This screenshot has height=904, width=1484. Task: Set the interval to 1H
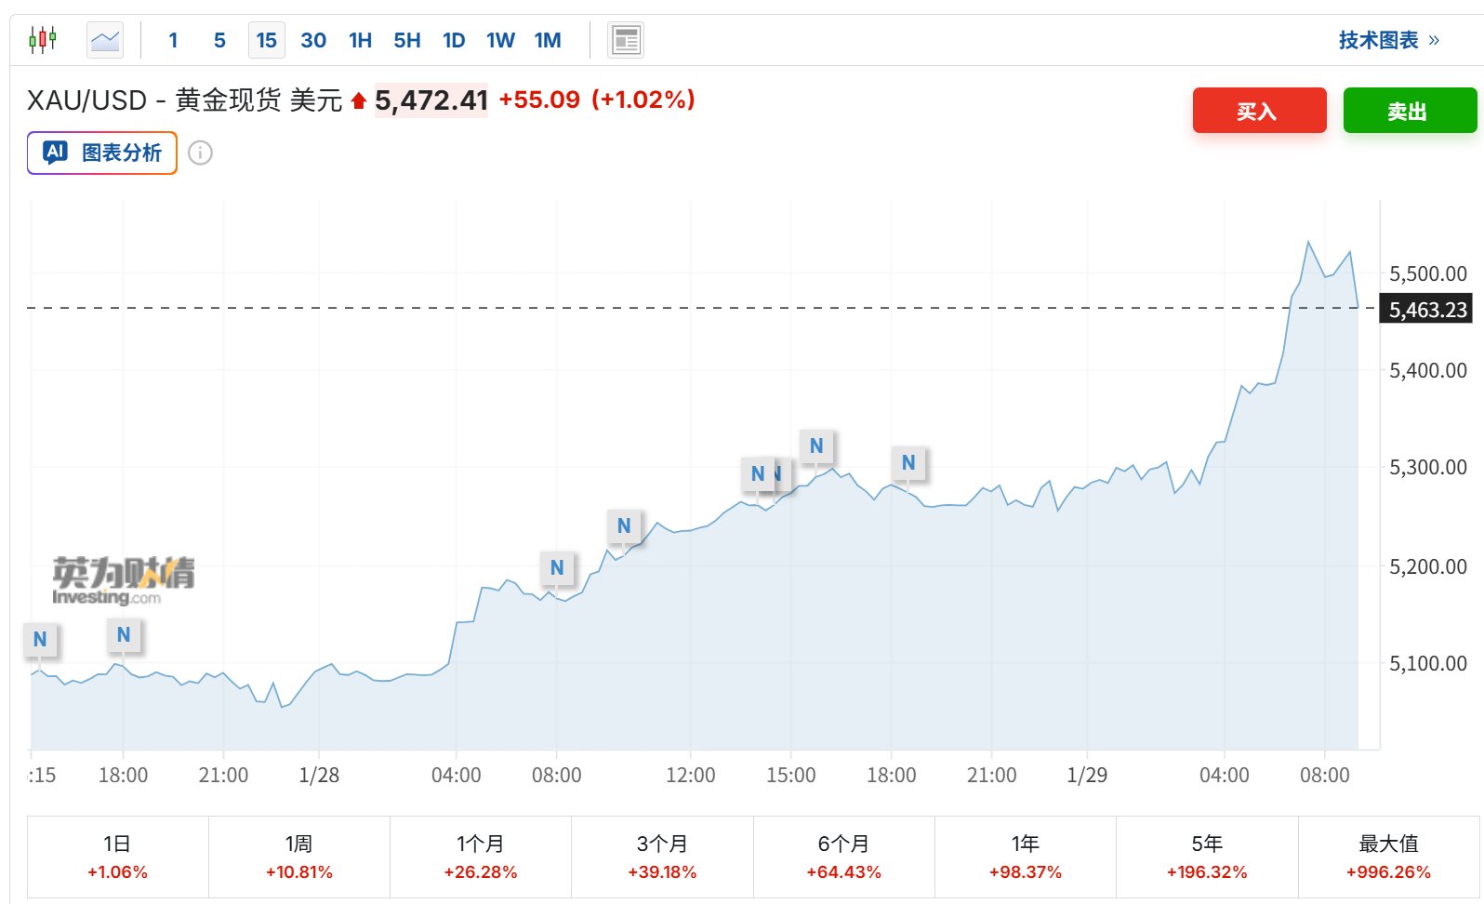coord(360,40)
